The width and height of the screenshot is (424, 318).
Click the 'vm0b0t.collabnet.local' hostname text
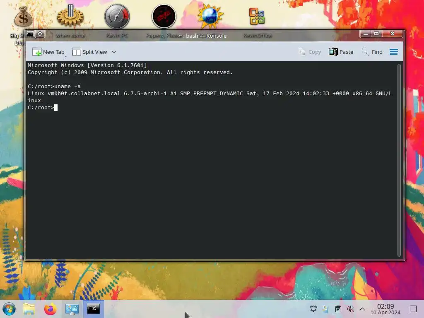tap(84, 94)
